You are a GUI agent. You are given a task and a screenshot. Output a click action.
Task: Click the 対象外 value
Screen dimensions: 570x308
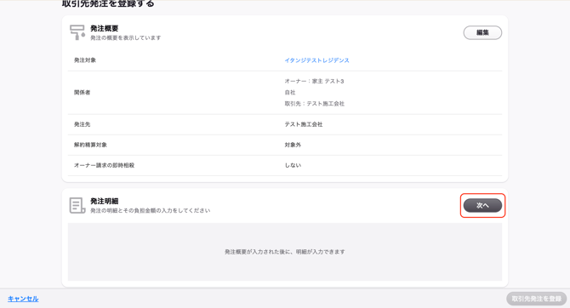pos(293,145)
